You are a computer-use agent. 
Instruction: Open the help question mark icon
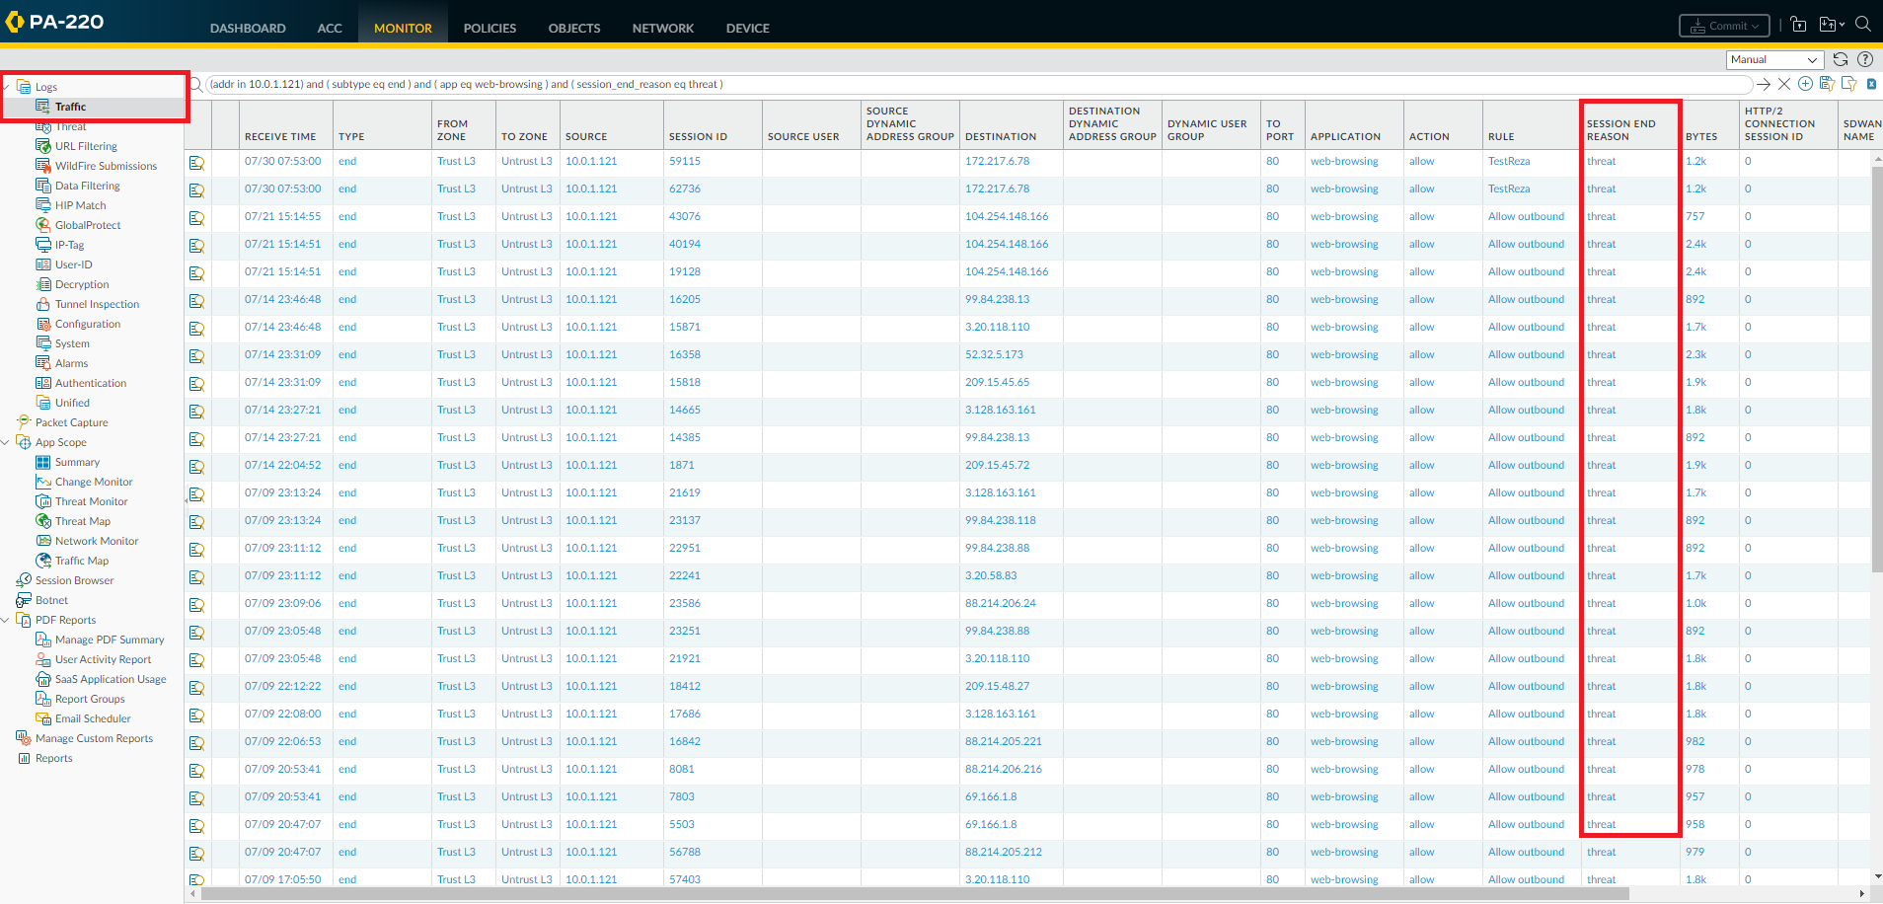pos(1865,59)
